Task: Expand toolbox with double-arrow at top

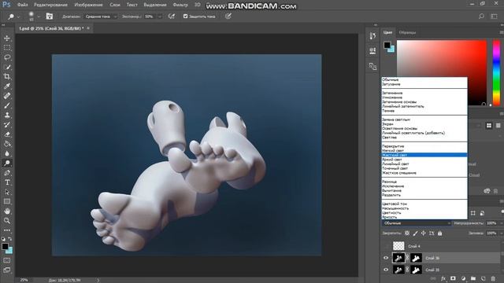Action: point(3,25)
